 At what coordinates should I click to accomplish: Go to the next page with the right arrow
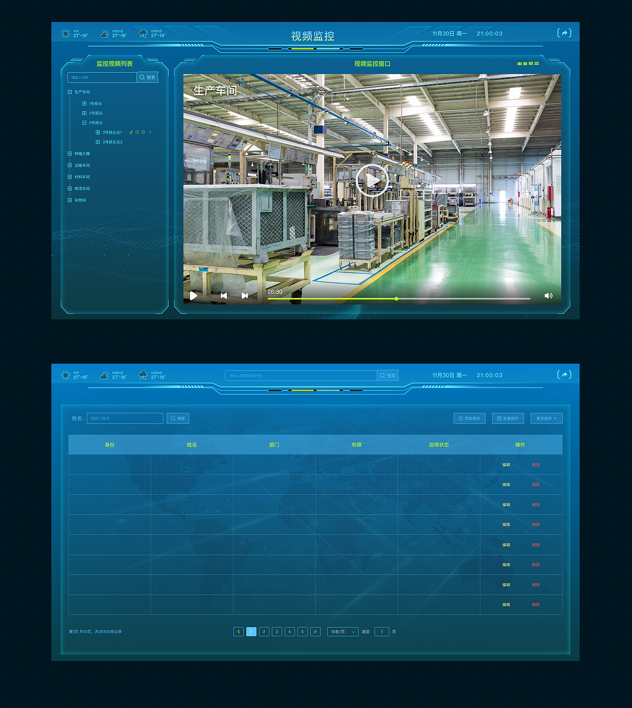pyautogui.click(x=316, y=631)
